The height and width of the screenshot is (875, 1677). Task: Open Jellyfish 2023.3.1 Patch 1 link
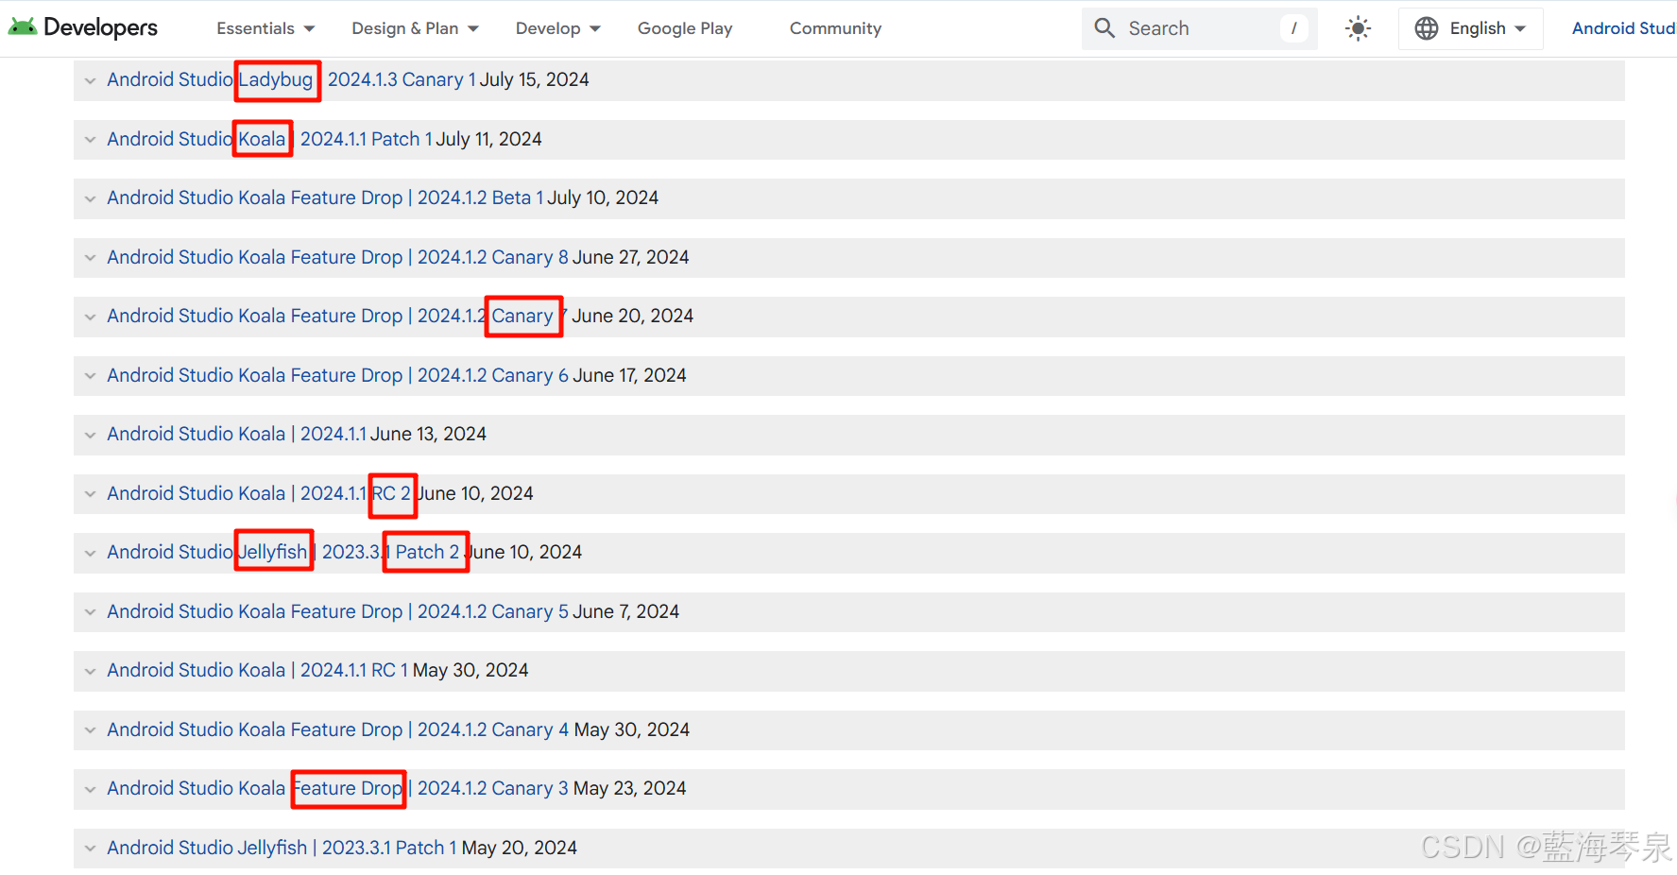coord(282,848)
